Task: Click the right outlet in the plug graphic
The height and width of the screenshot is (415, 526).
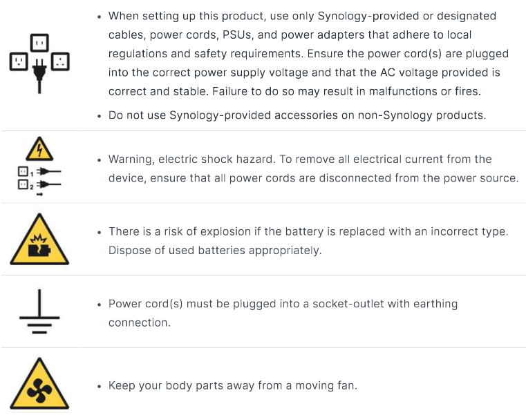Action: tap(60, 61)
